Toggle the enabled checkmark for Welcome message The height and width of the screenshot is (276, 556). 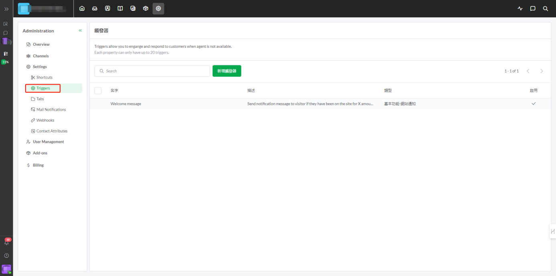pos(534,103)
